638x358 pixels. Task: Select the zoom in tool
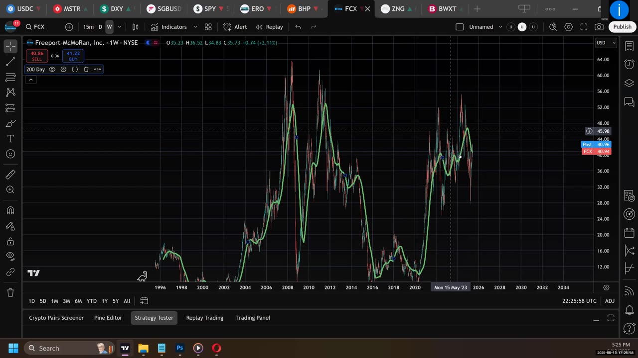pos(10,190)
